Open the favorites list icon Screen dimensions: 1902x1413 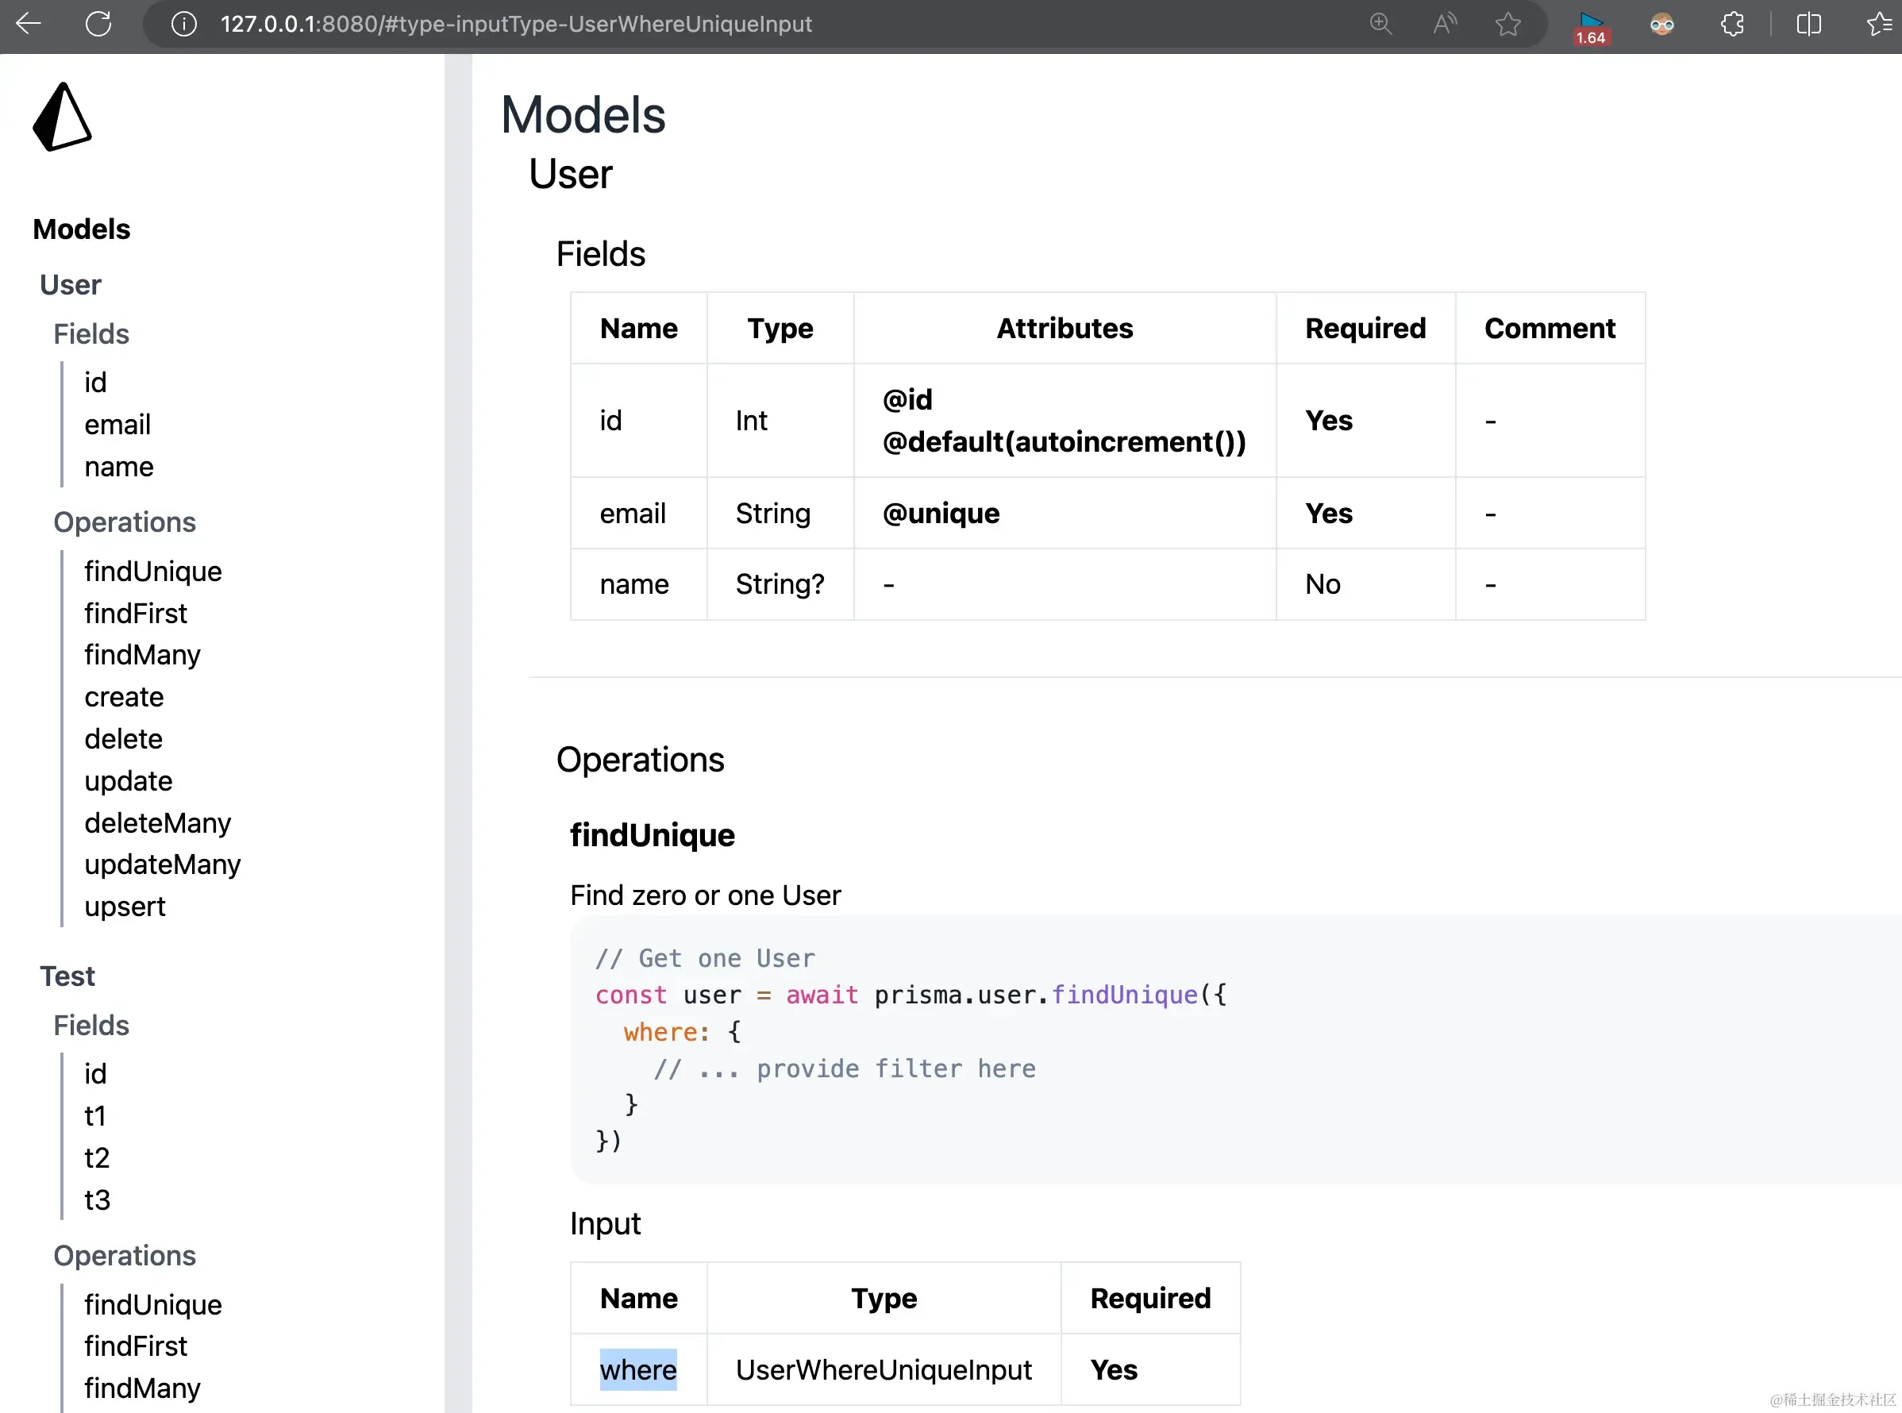click(1878, 24)
